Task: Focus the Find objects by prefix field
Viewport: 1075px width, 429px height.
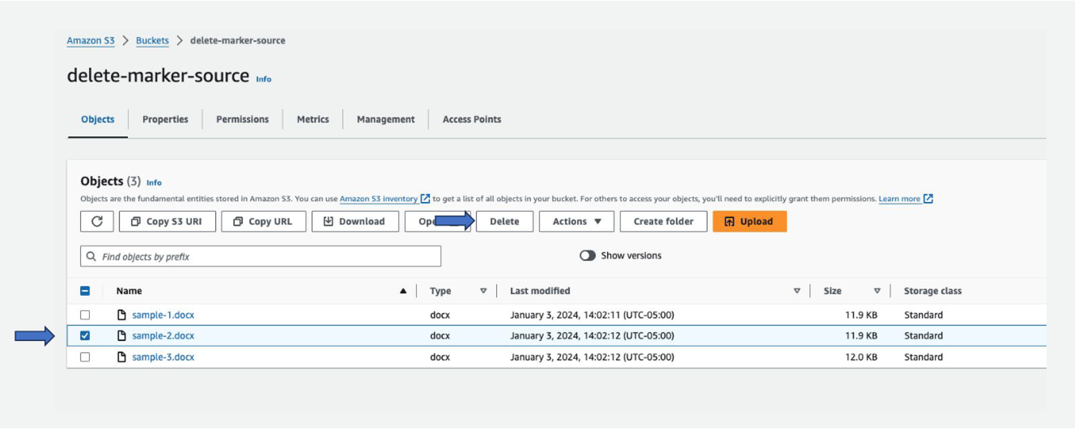Action: pyautogui.click(x=261, y=256)
